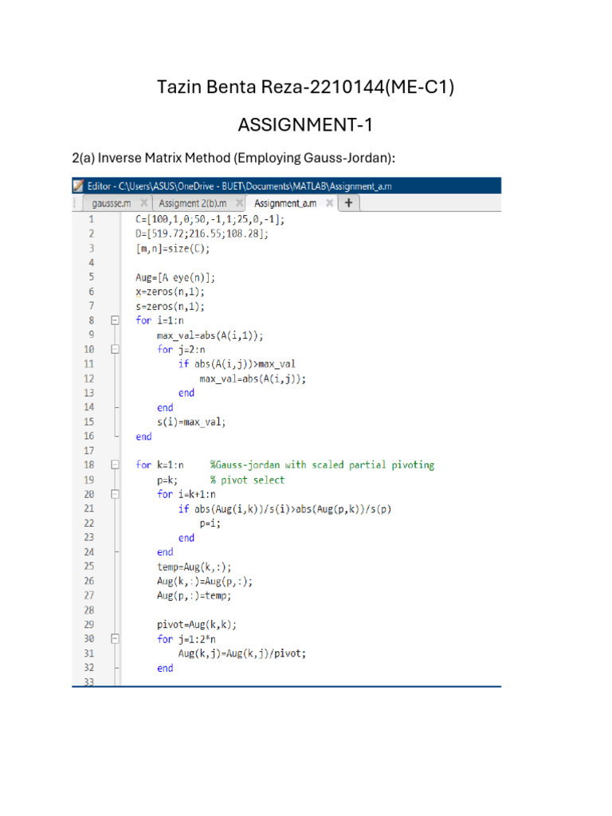This screenshot has width=612, height=816.
Task: Click line number 1 in the gutter
Action: tap(91, 219)
